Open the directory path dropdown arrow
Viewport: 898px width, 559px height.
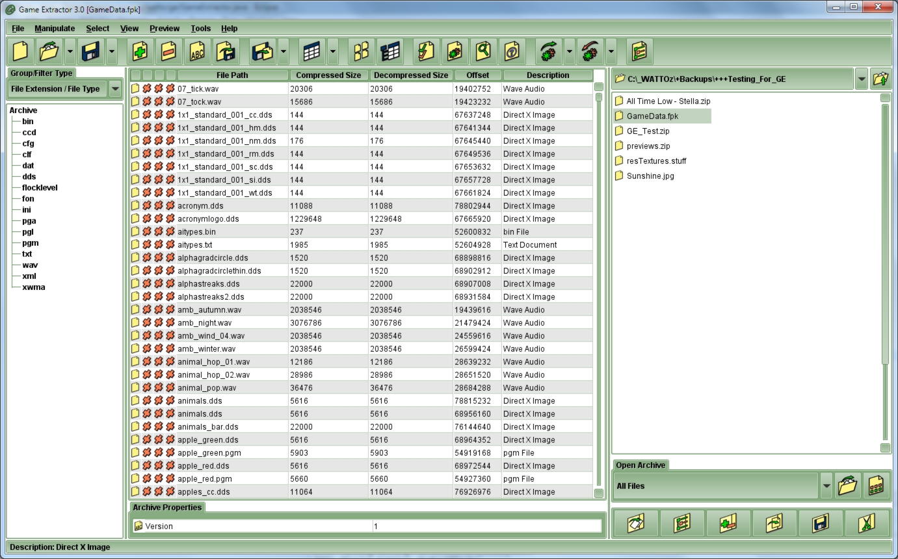pos(862,79)
